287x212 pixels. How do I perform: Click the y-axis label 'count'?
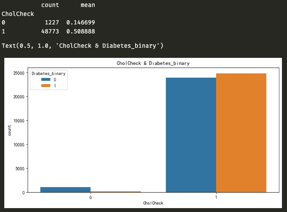9,130
